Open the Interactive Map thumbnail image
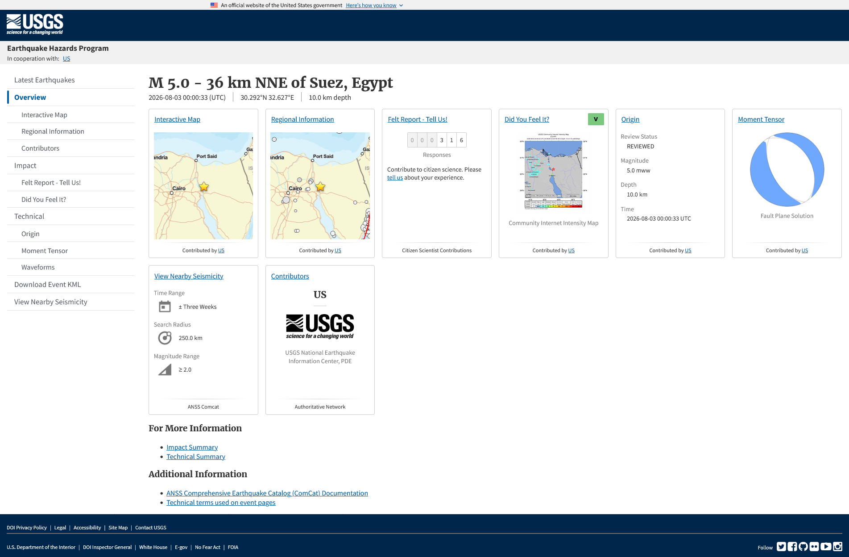This screenshot has width=849, height=557. (x=203, y=186)
